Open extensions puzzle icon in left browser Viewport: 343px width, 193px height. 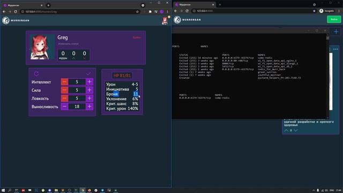[150, 12]
